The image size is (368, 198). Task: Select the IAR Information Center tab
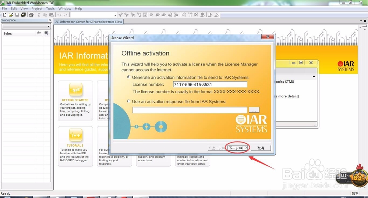88,22
